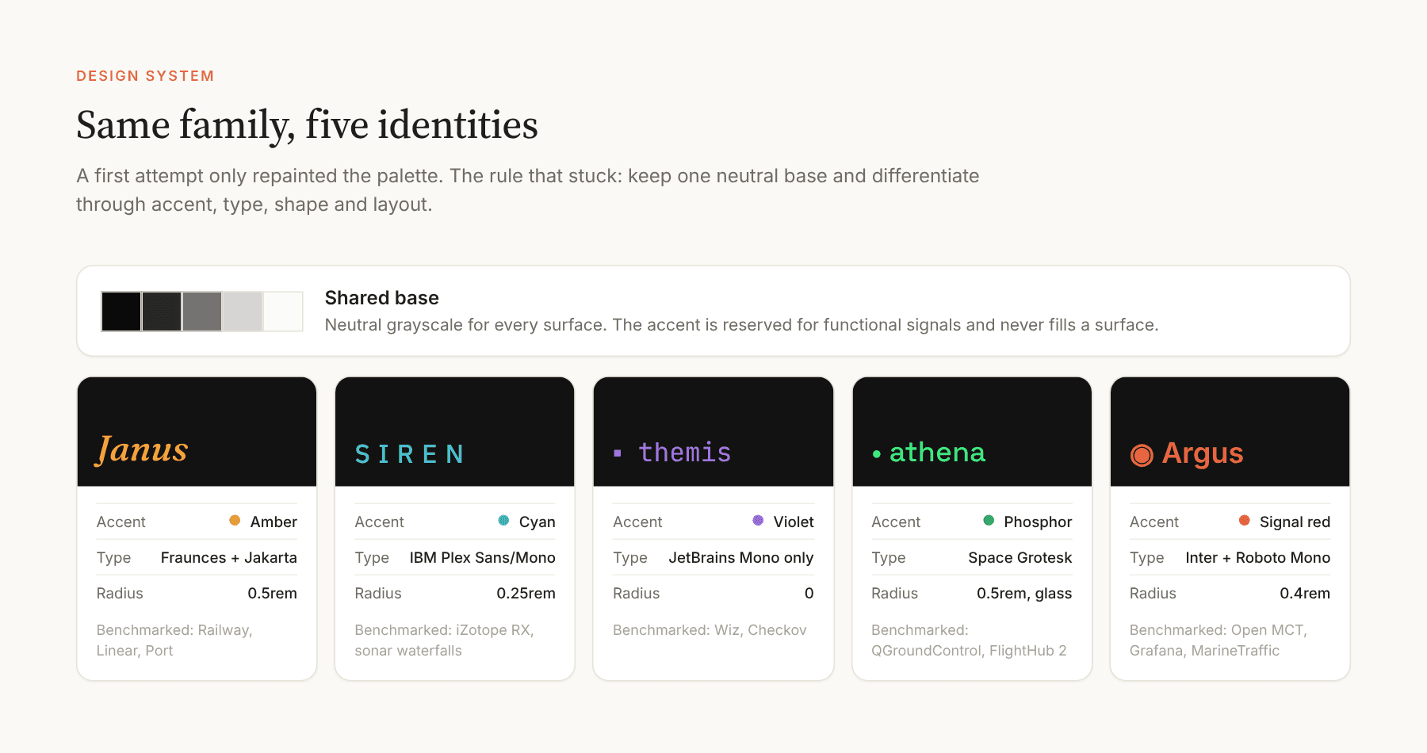Click the Cyan accent color dot
1427x753 pixels.
[503, 521]
